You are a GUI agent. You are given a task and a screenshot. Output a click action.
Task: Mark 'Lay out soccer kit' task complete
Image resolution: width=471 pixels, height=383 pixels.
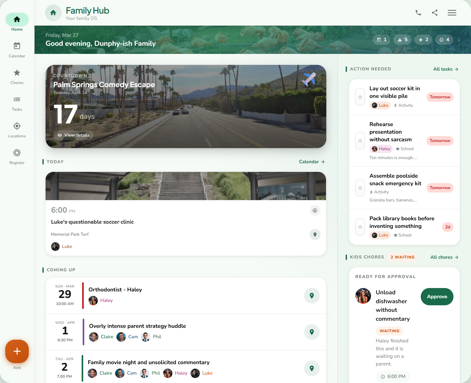coord(360,97)
